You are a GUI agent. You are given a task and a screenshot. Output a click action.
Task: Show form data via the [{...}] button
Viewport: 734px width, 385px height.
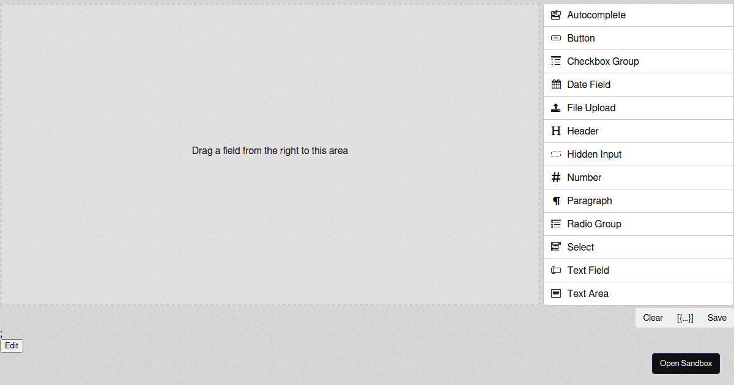pos(685,318)
